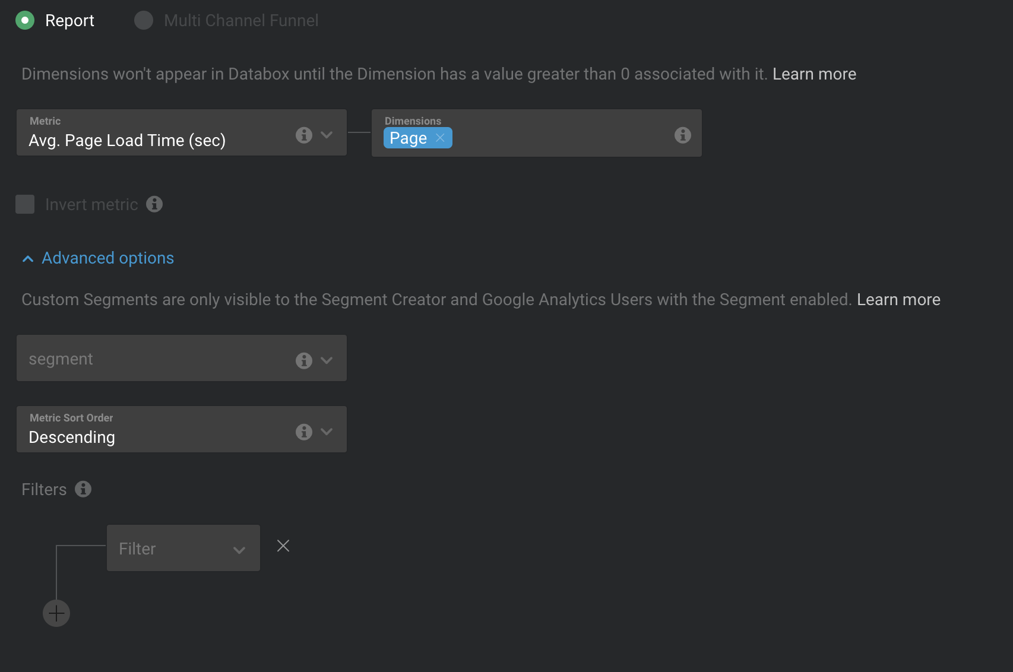Select the Multi Channel Funnel radio button
The height and width of the screenshot is (672, 1013).
click(x=143, y=20)
